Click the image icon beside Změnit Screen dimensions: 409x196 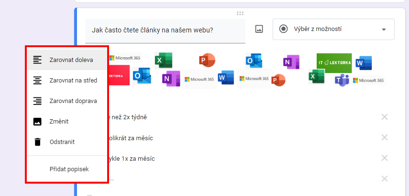[37, 122]
